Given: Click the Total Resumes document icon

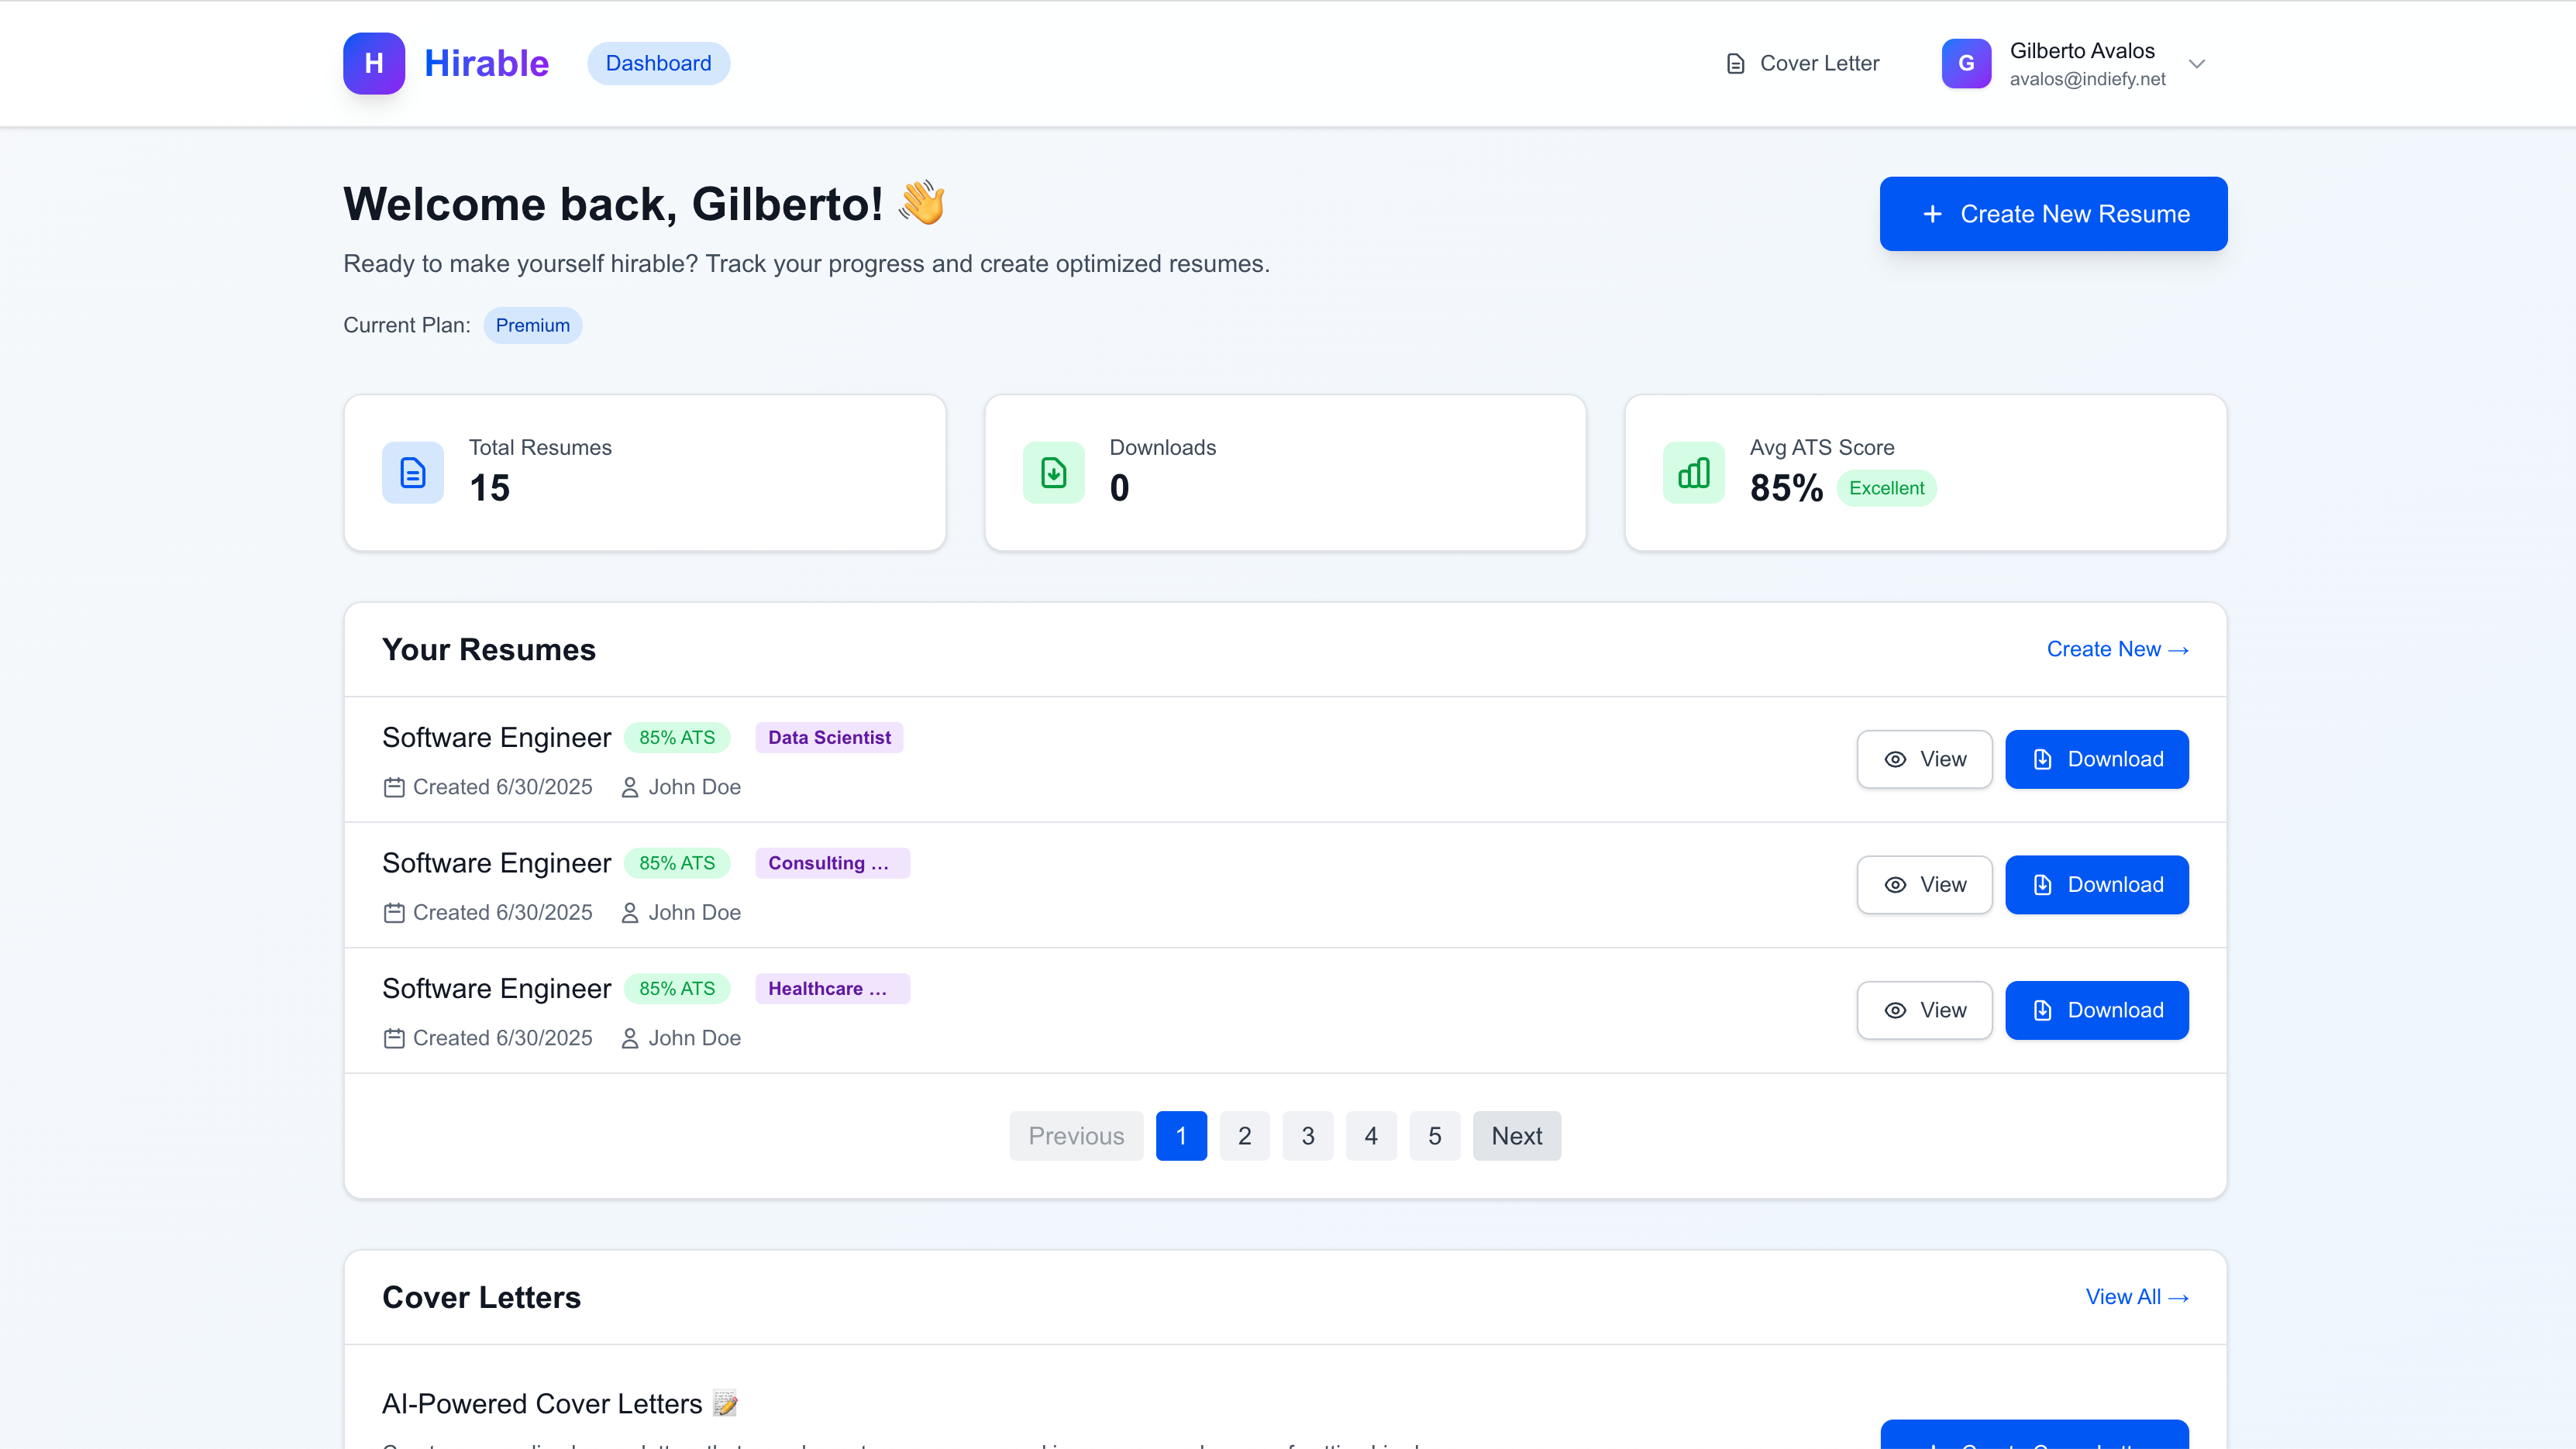Looking at the screenshot, I should click(412, 472).
